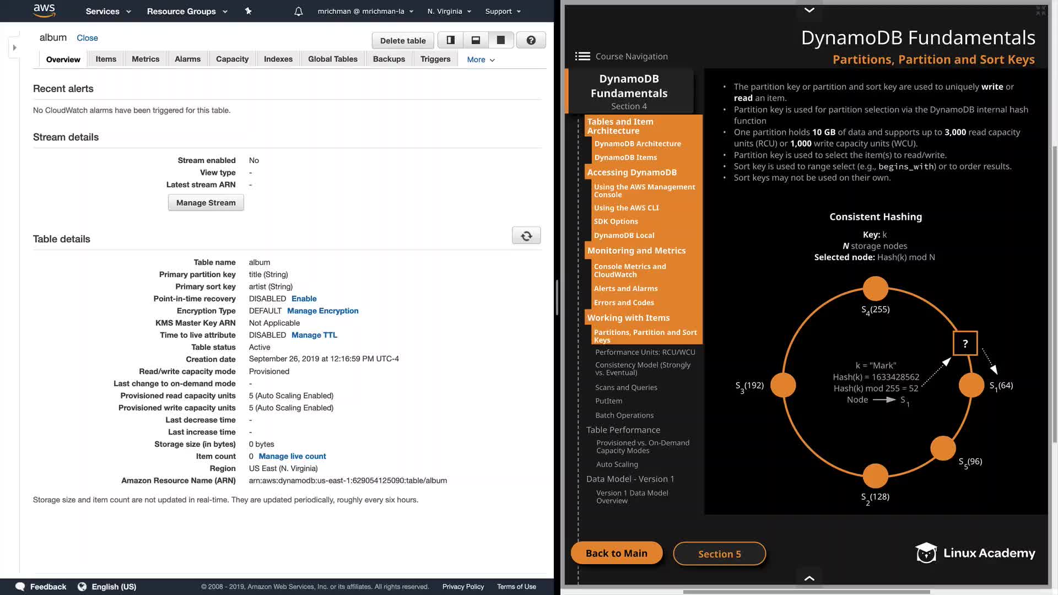This screenshot has height=595, width=1058.
Task: Switch to full screen layout icon
Action: [x=501, y=40]
